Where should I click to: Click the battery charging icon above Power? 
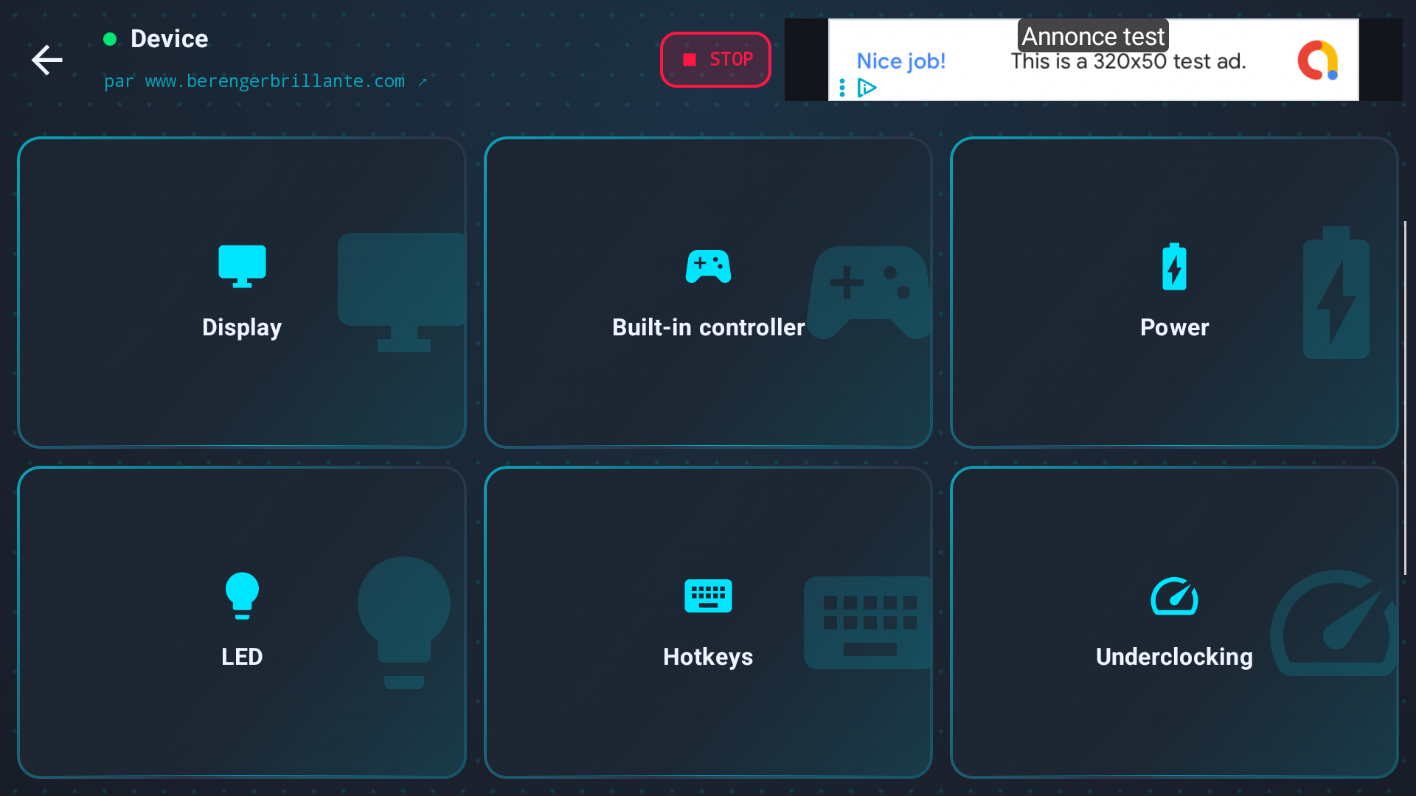coord(1174,266)
